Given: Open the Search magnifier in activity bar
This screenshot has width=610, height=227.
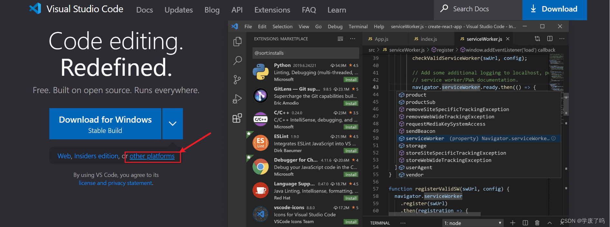Looking at the screenshot, I should point(237,60).
